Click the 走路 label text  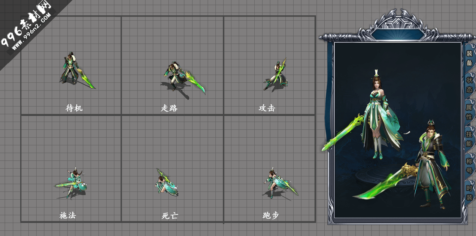[169, 108]
